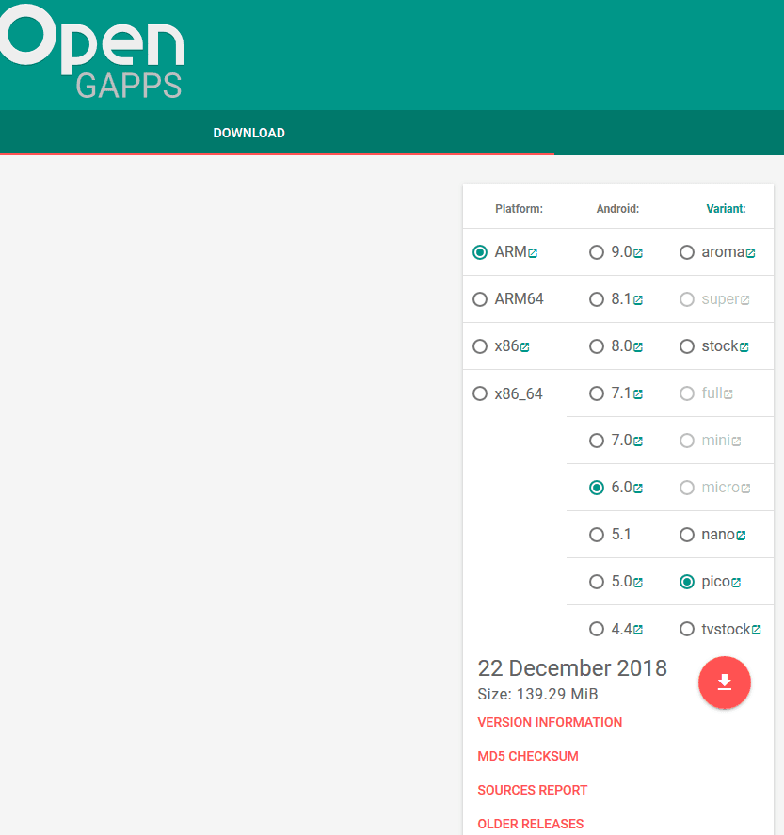Choose the x86_64 platform radio button
This screenshot has width=784, height=835.
pyautogui.click(x=480, y=393)
